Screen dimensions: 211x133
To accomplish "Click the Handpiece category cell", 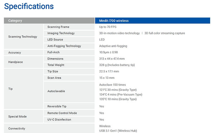I will [x=23, y=62].
